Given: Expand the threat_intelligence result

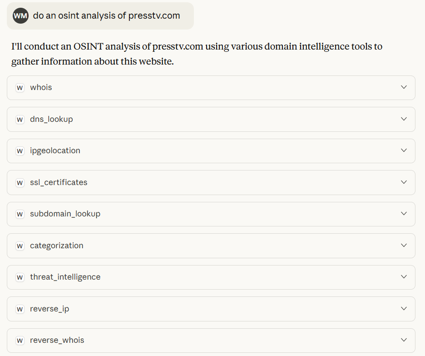Looking at the screenshot, I should coord(404,277).
